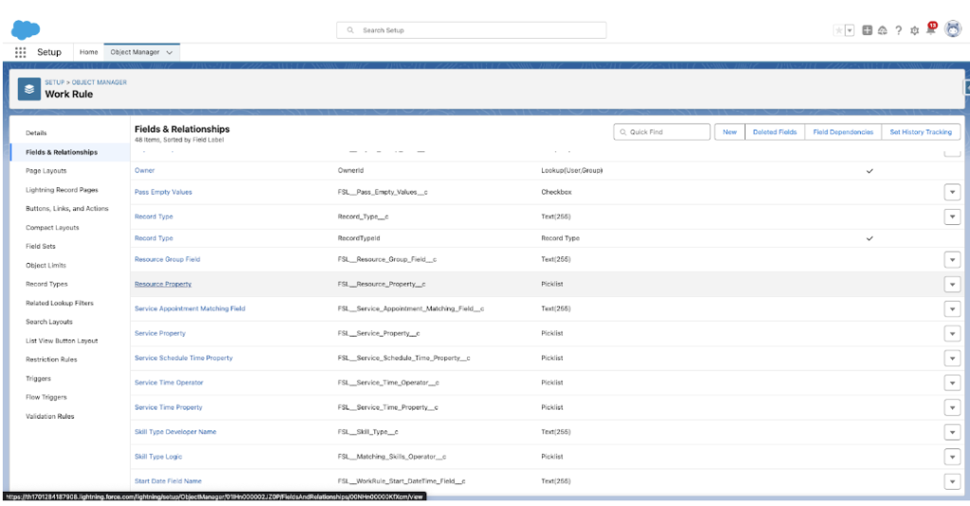Screen dimensions: 970x506
Task: Open List View Button Layout item
Action: point(62,340)
